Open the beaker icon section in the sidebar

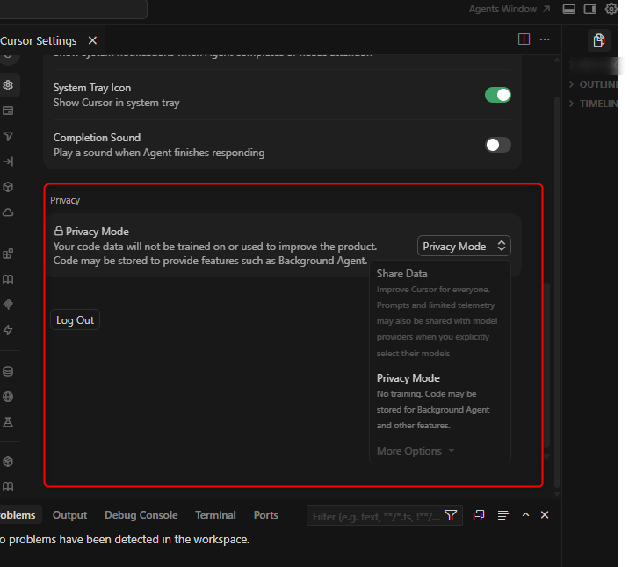(x=8, y=422)
